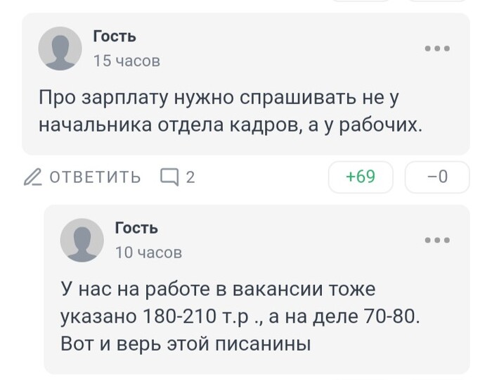
Task: Click the line mentioning 180-210 т.р
Action: [240, 317]
